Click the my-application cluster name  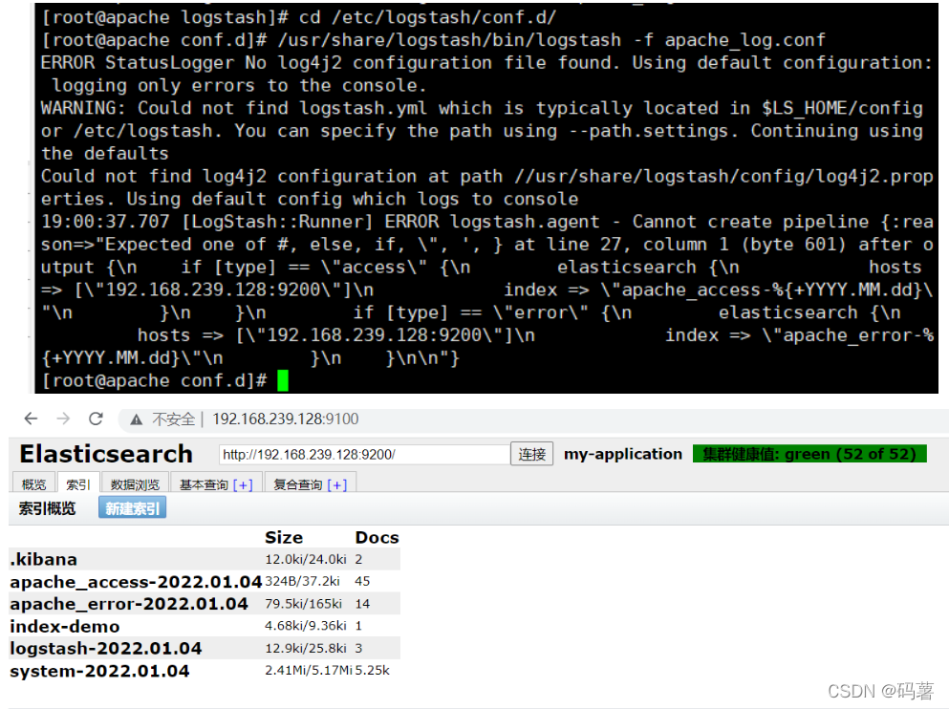623,454
